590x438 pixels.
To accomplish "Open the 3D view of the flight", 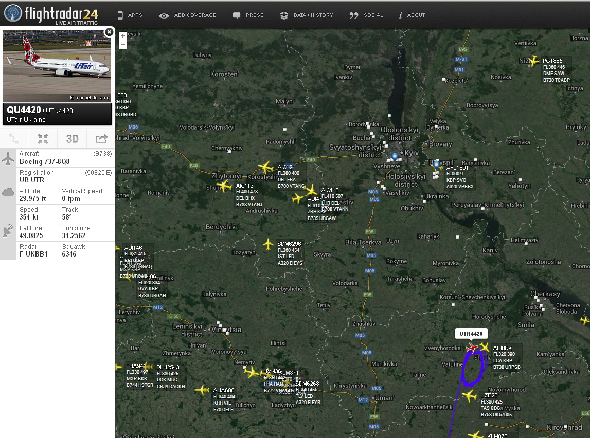I will click(72, 138).
